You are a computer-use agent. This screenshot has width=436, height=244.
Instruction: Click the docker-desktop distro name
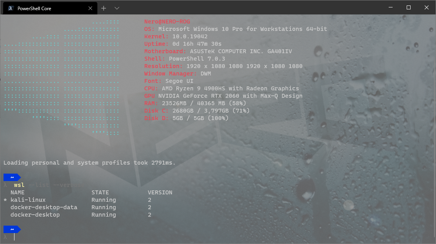coord(35,215)
